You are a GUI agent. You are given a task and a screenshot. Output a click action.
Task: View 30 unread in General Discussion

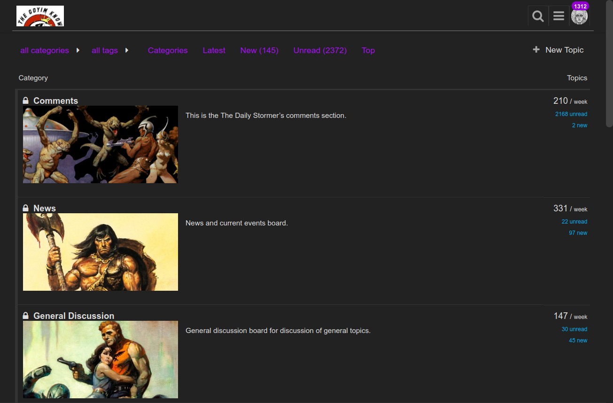574,329
